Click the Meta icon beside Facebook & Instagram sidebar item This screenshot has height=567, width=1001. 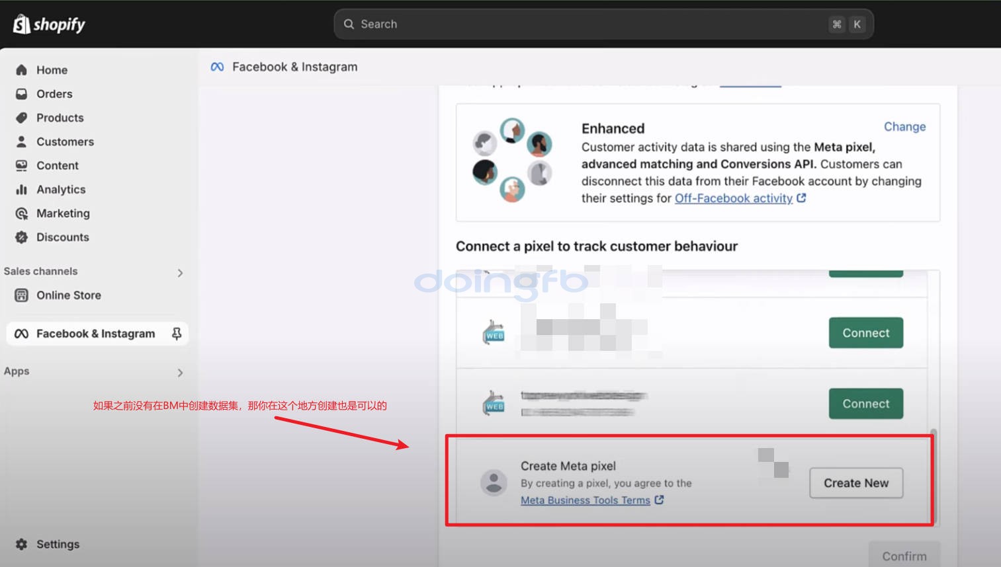pos(21,334)
